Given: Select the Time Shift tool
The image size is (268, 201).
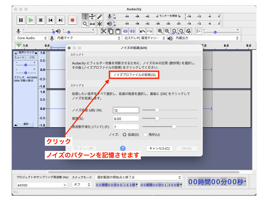Looking at the screenshot, I should pos(92,24).
